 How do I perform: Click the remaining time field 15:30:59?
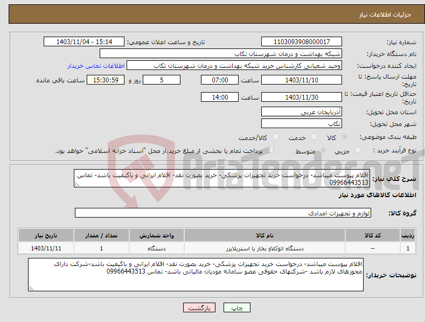coord(106,80)
